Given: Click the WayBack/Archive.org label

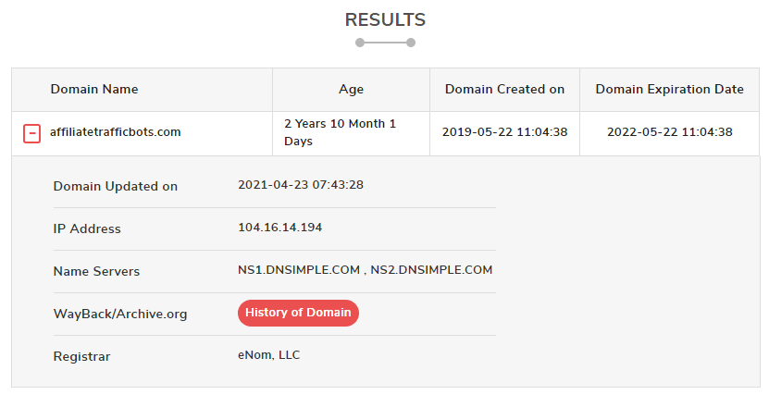Looking at the screenshot, I should point(120,315).
